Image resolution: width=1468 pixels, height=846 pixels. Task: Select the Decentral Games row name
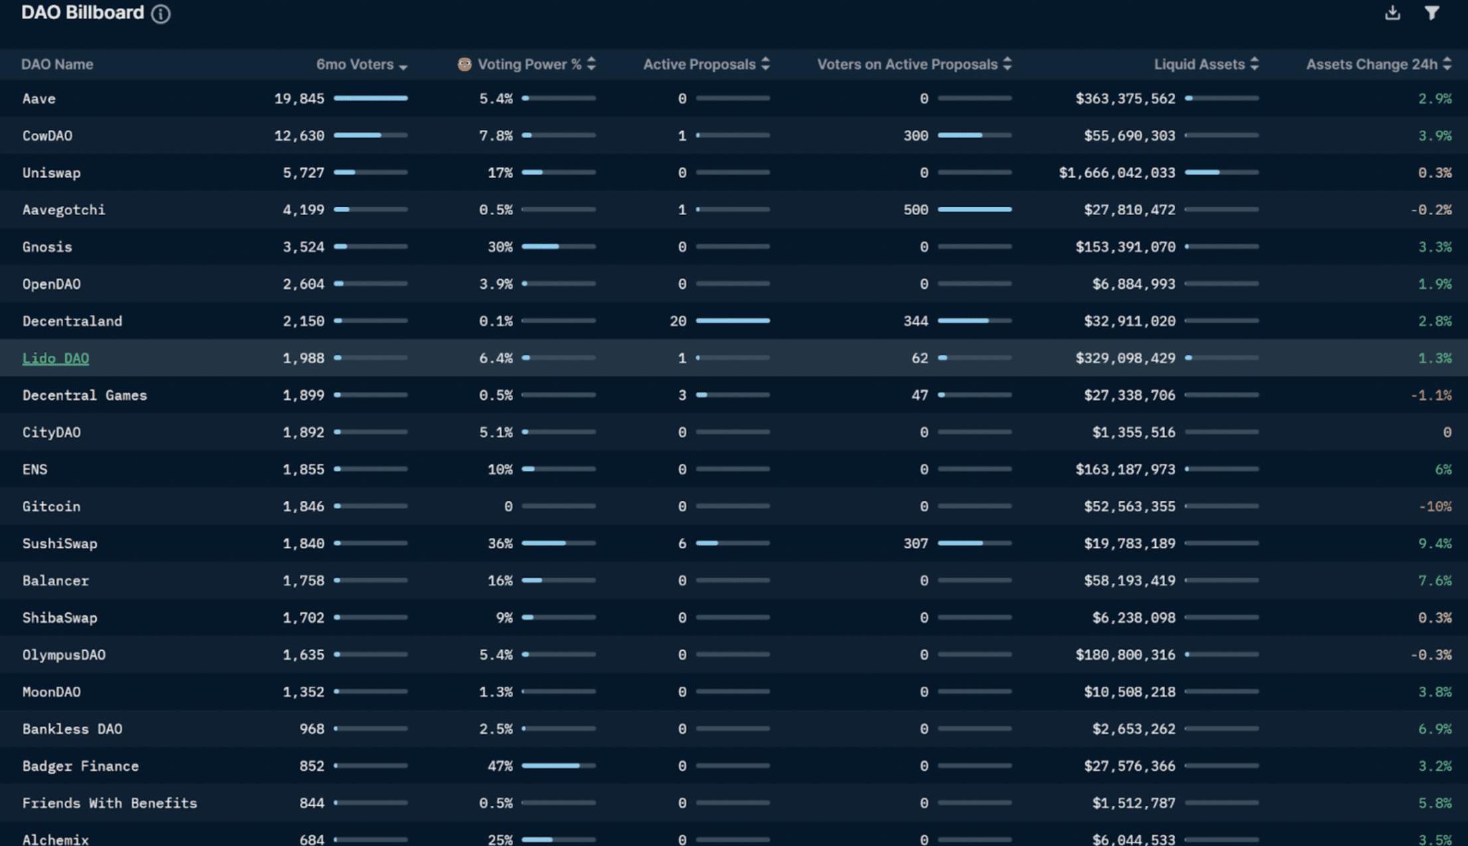[x=84, y=396]
